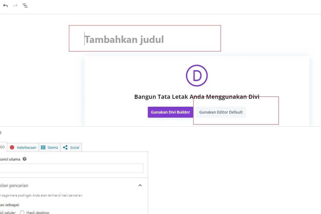Click the Gunakan Editor Default button
This screenshot has height=214, width=321.
(221, 112)
